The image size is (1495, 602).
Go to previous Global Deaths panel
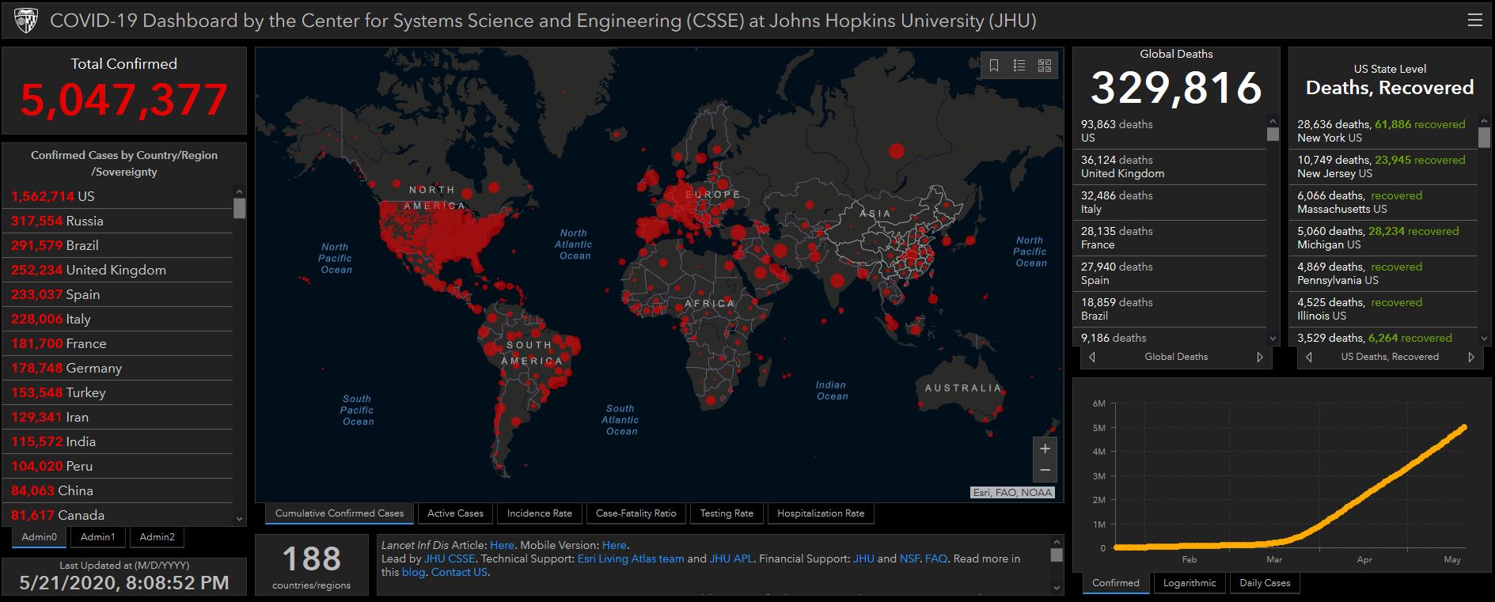tap(1092, 357)
